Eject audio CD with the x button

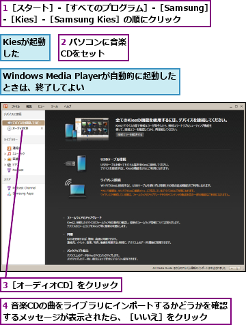click(42, 129)
